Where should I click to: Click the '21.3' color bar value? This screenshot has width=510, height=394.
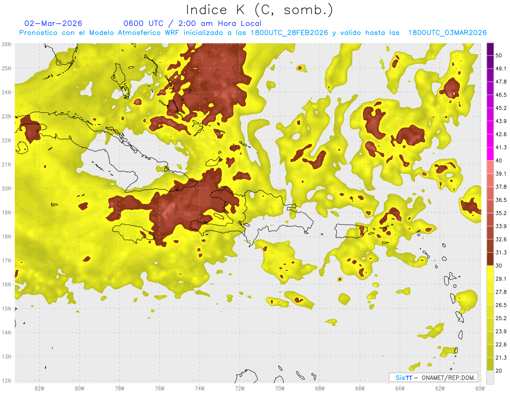501,357
